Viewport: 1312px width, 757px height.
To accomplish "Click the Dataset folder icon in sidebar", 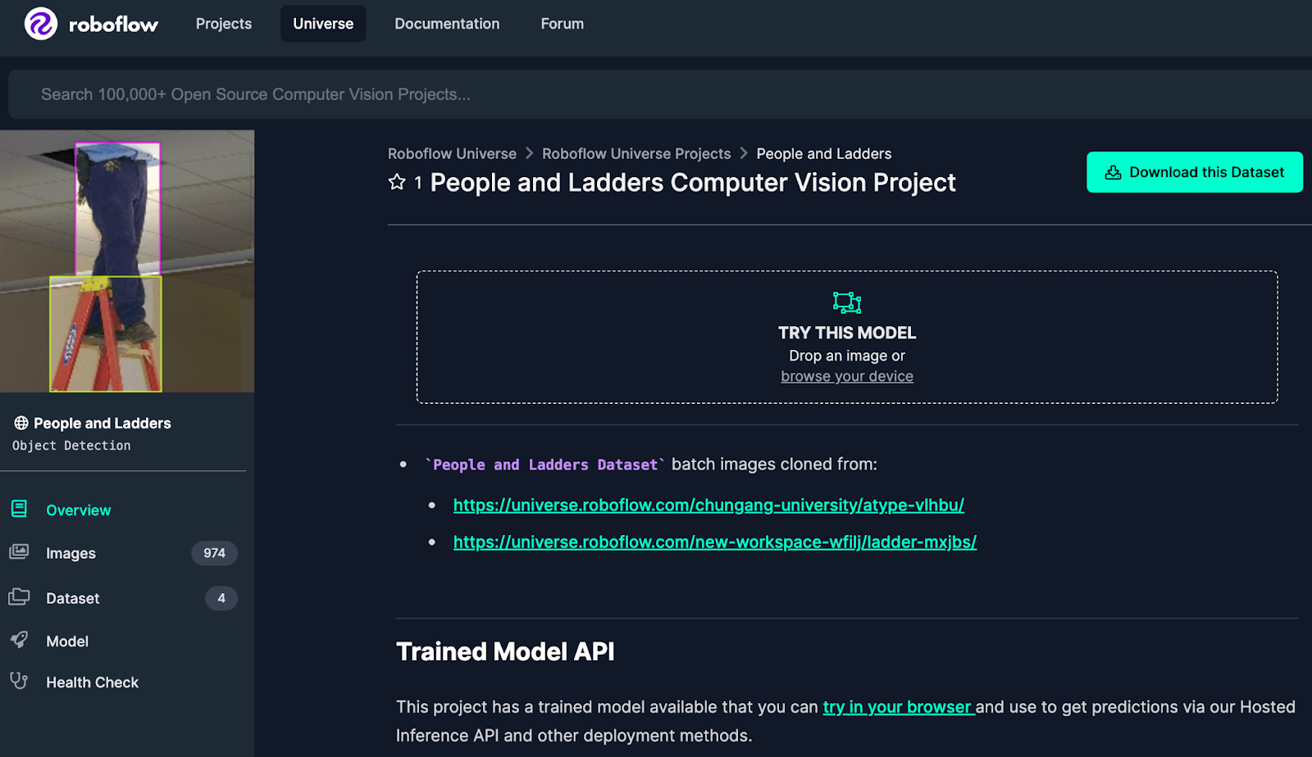I will (x=19, y=596).
